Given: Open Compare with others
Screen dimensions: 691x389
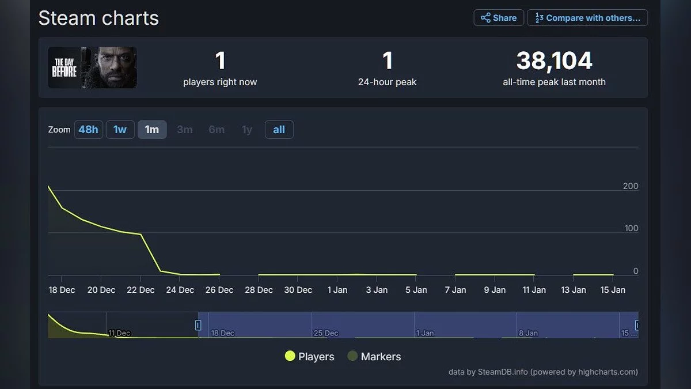Looking at the screenshot, I should click(587, 18).
